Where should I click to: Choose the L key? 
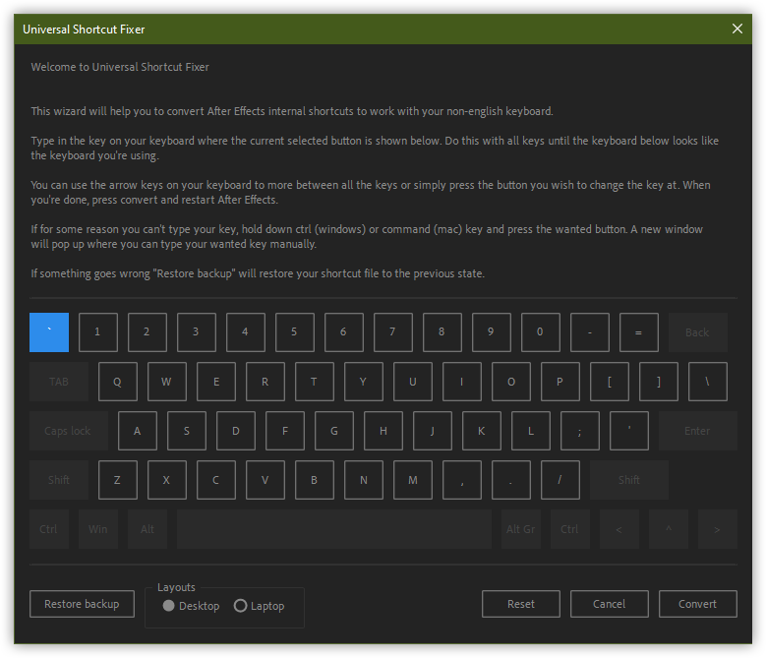pos(531,431)
